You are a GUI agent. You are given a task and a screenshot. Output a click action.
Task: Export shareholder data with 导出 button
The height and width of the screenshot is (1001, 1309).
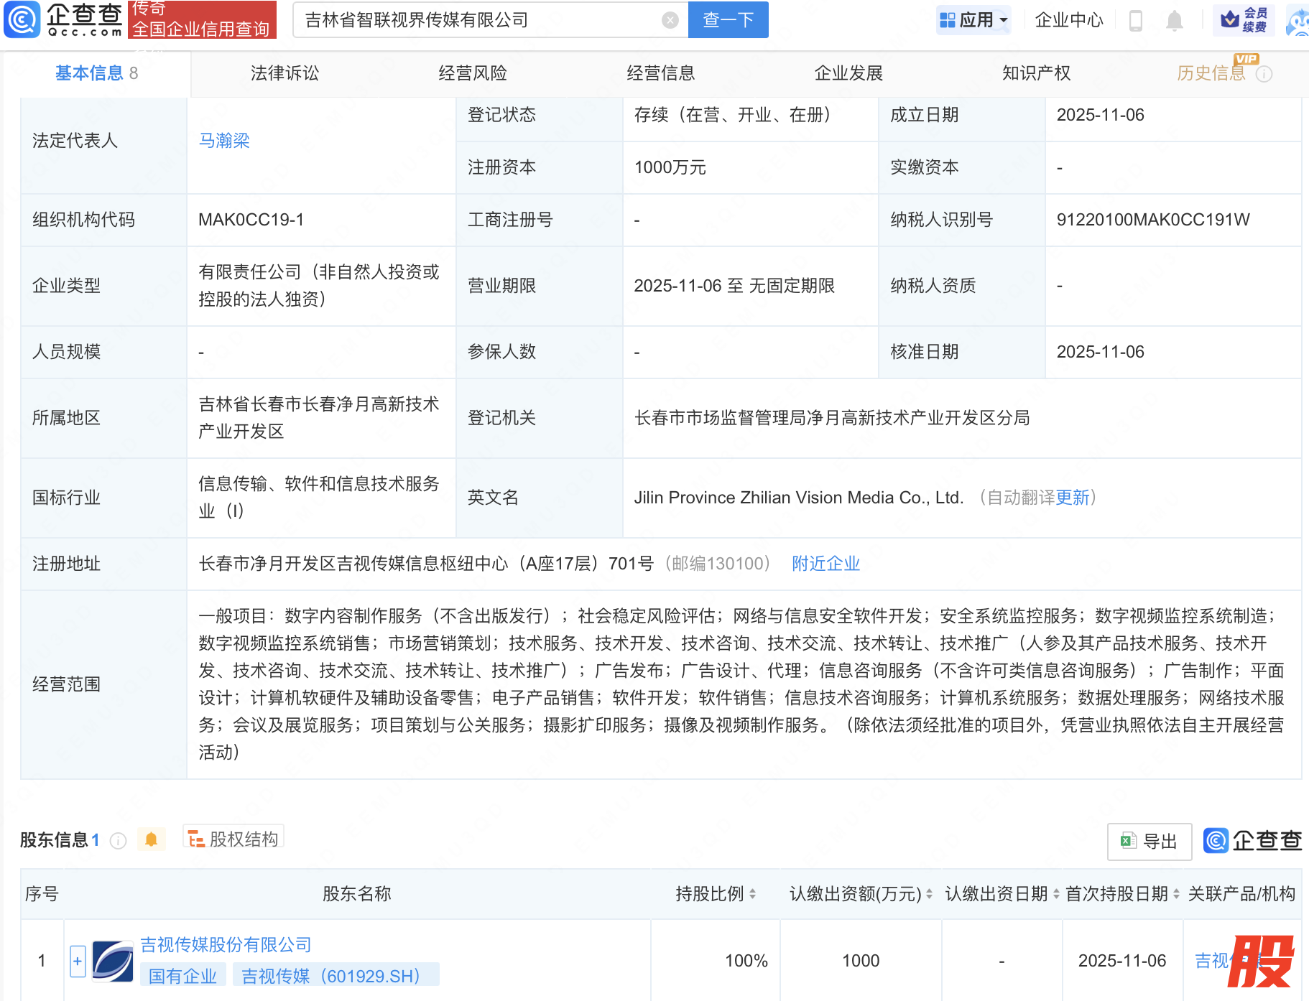pyautogui.click(x=1150, y=842)
